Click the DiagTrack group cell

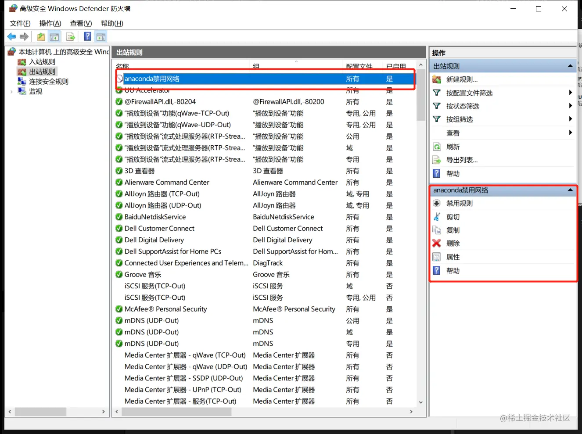[268, 263]
